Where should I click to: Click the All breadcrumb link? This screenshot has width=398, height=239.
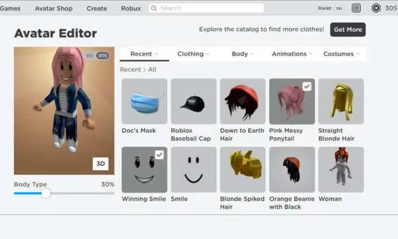153,70
